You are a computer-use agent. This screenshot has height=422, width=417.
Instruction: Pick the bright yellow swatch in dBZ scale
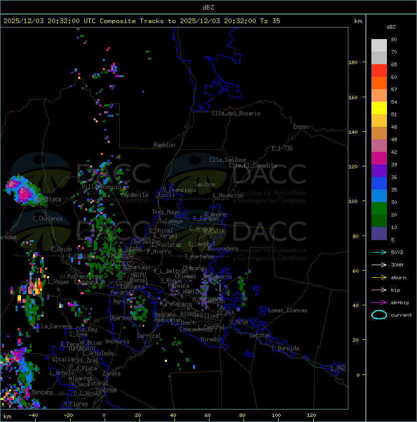[379, 108]
